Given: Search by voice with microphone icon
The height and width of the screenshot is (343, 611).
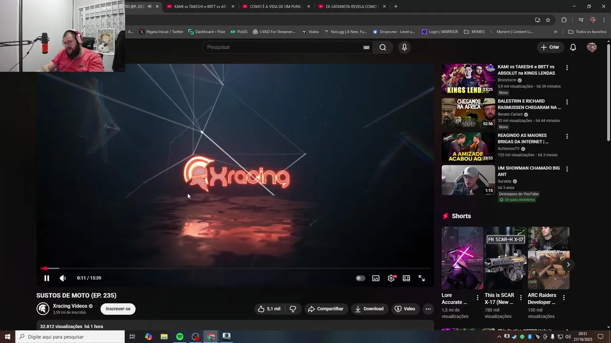Looking at the screenshot, I should coord(404,47).
